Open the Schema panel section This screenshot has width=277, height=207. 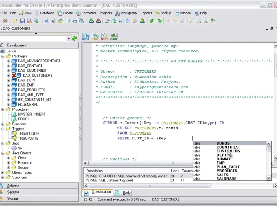[13, 186]
